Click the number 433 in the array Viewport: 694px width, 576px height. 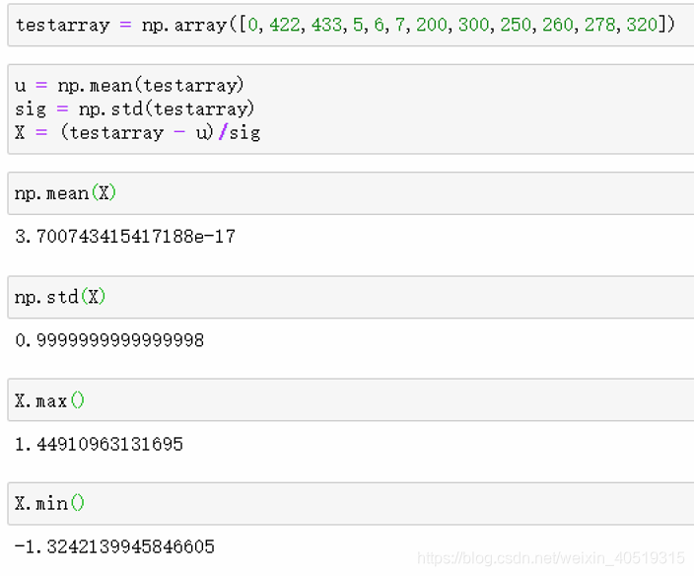(x=326, y=25)
